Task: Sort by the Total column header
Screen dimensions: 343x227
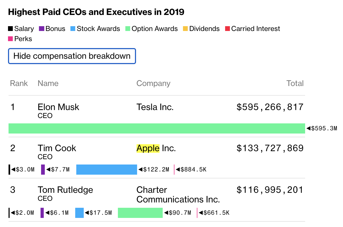Action: click(x=295, y=83)
